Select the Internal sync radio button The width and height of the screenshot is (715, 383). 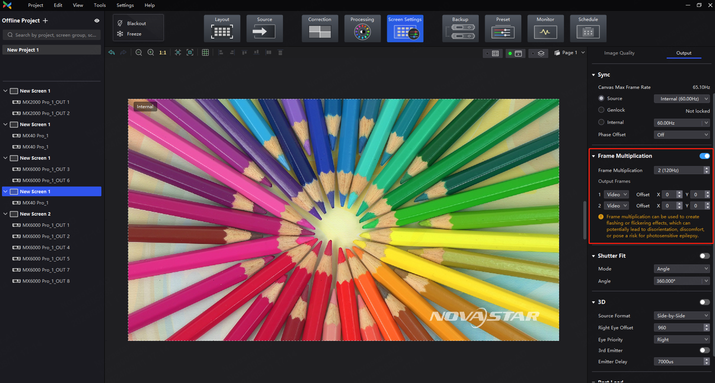click(x=601, y=122)
